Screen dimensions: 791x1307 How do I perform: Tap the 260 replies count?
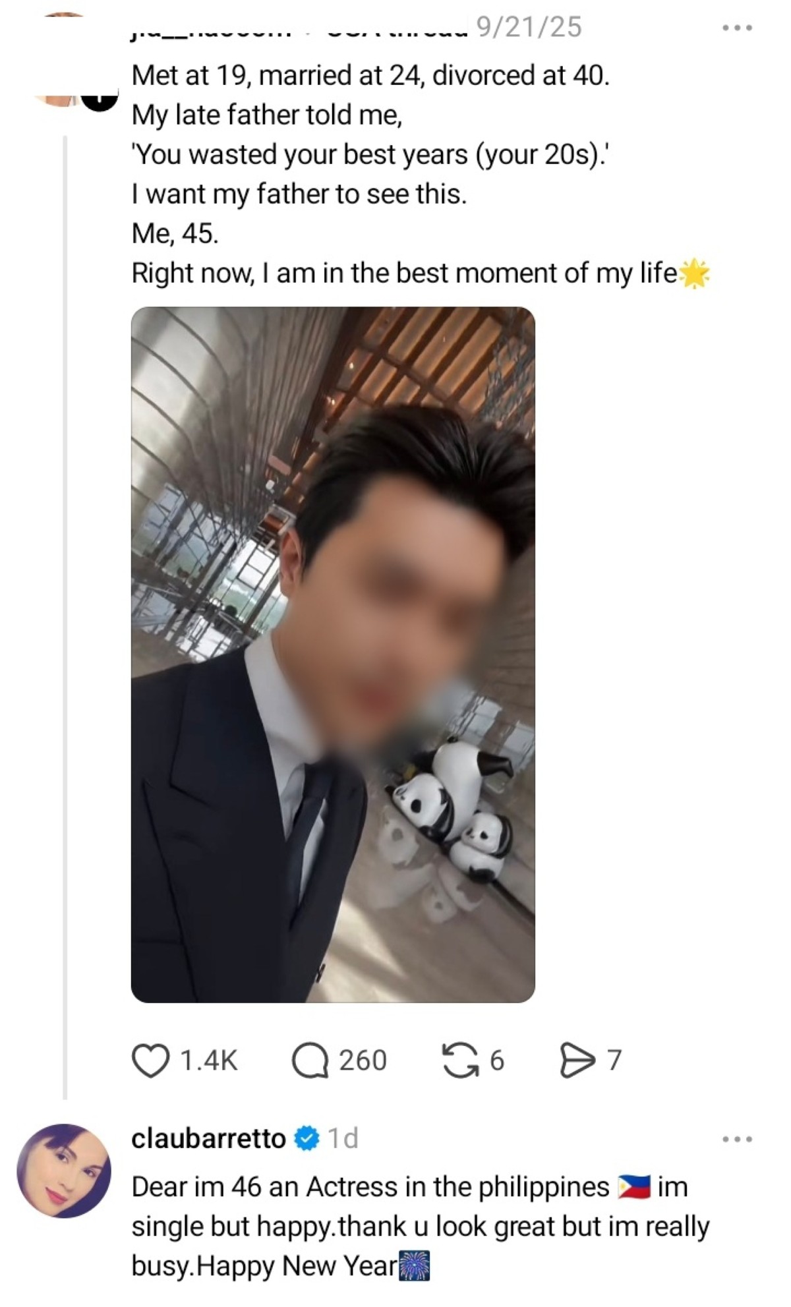pyautogui.click(x=363, y=1060)
